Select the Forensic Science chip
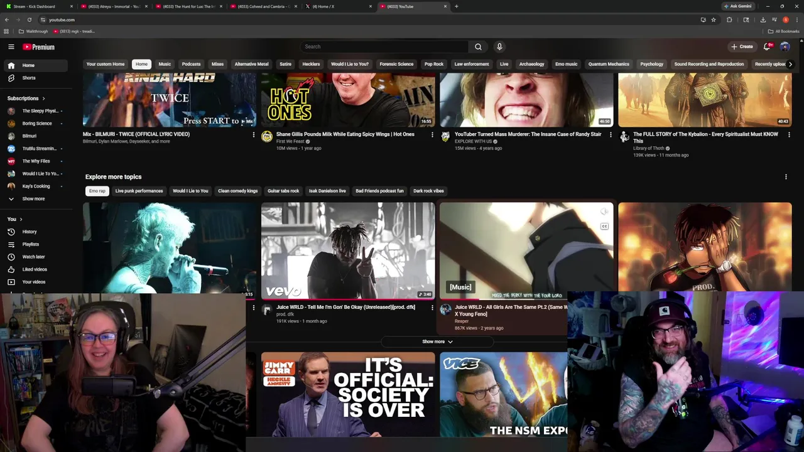This screenshot has width=804, height=452. pos(396,64)
